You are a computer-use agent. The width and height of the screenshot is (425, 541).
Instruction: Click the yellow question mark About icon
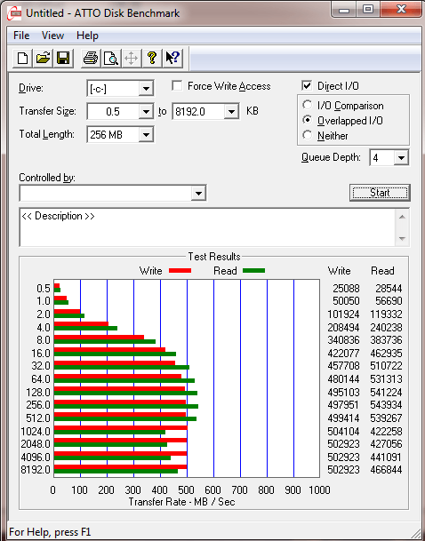[152, 58]
